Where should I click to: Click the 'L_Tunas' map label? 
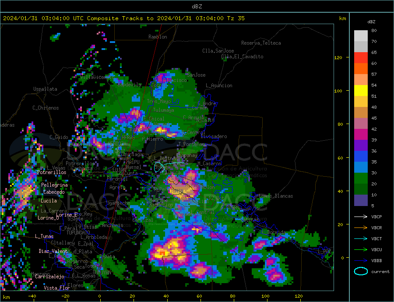pyautogui.click(x=44, y=236)
